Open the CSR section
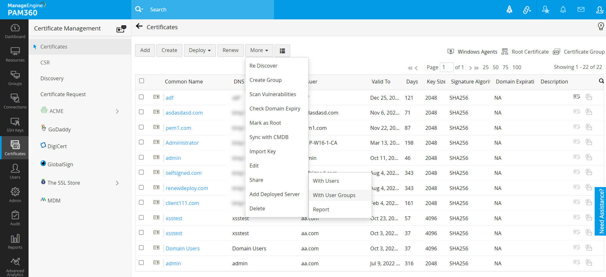 click(45, 63)
